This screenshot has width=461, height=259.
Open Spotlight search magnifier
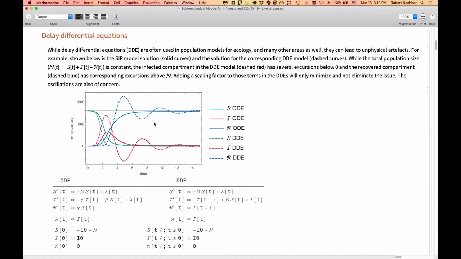[x=422, y=3]
